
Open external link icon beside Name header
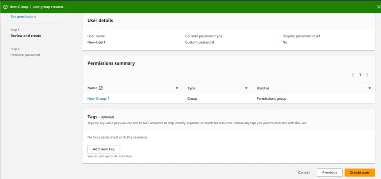click(x=100, y=88)
